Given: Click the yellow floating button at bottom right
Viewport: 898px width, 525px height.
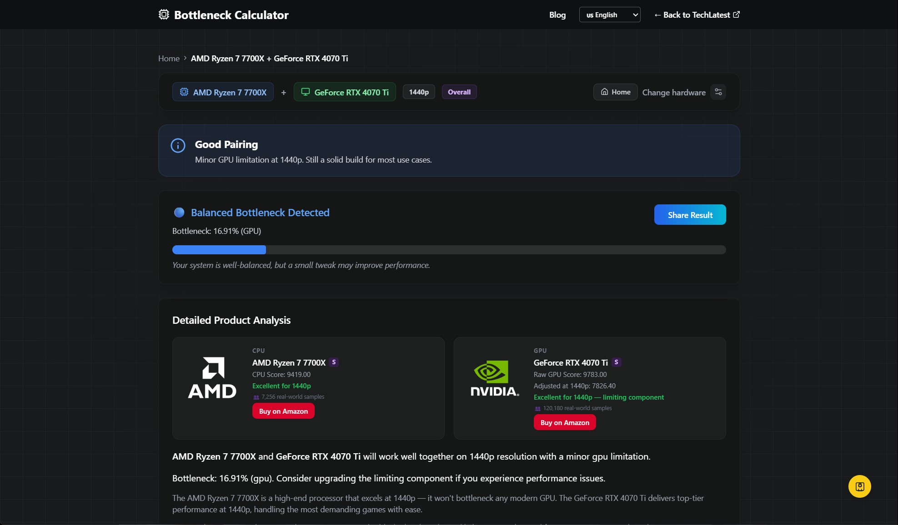Looking at the screenshot, I should (859, 486).
